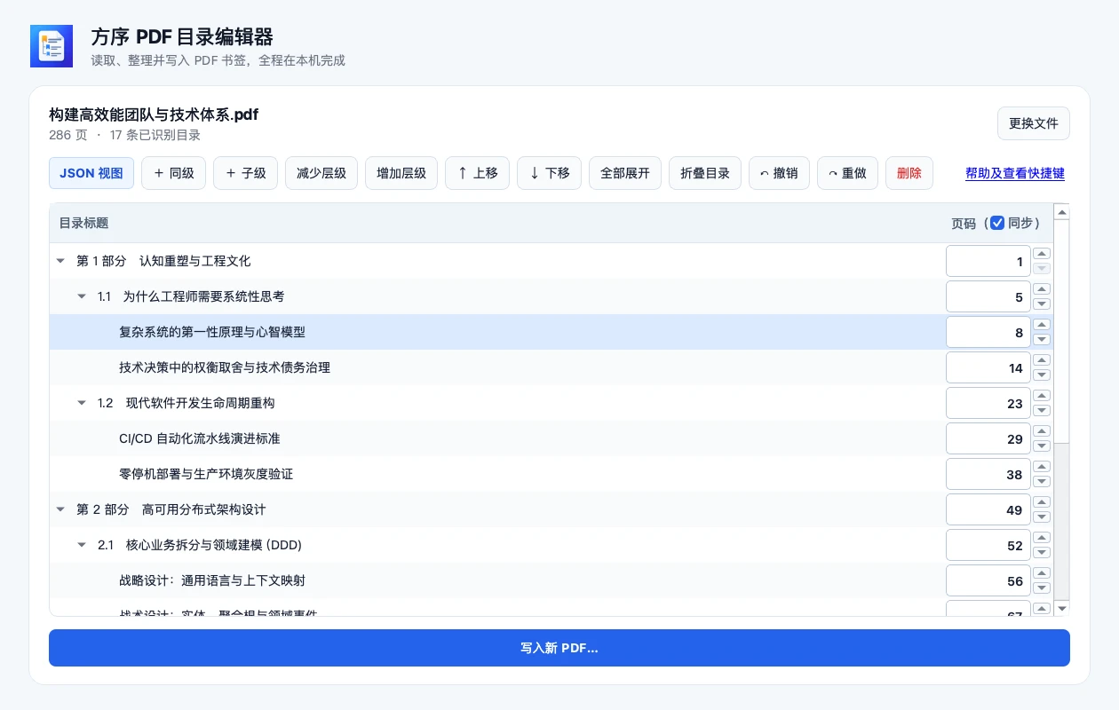Collapse 第 1 部分 认知重塑与工程文化
1119x710 pixels.
(x=60, y=261)
